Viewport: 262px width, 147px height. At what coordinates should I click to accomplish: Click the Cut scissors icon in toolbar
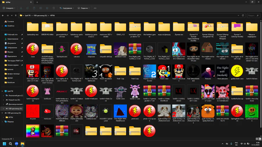click(21, 8)
